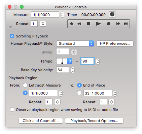Click the rewind transport icon
The height and width of the screenshot is (134, 142).
click(x=79, y=24)
